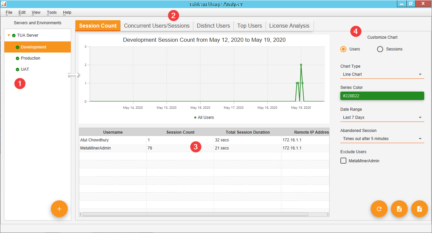Sort by the Username column header
This screenshot has height=233, width=432.
[113, 132]
